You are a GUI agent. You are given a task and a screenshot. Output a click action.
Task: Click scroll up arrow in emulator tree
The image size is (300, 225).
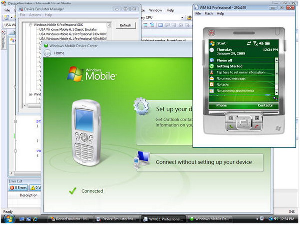(109, 25)
